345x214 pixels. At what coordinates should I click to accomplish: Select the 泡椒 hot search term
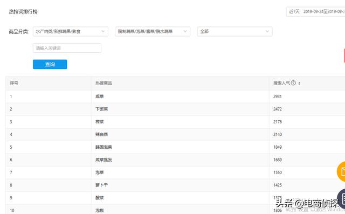coord(99,210)
